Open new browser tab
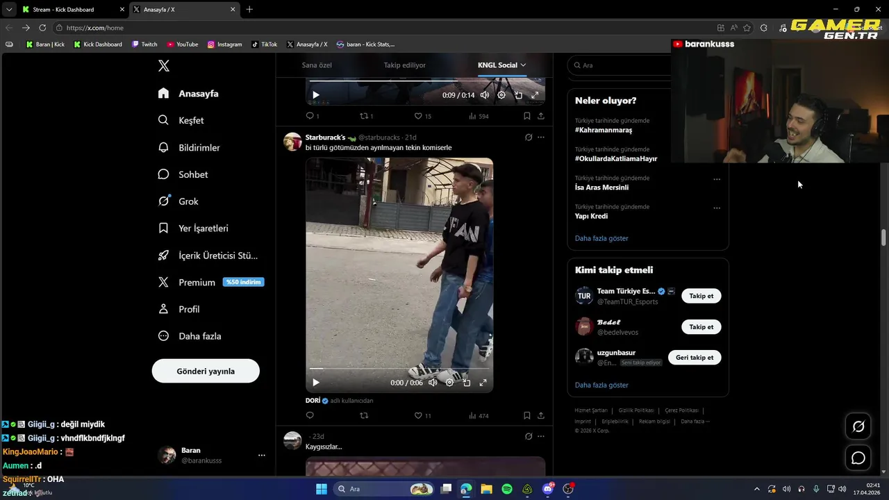 (249, 10)
